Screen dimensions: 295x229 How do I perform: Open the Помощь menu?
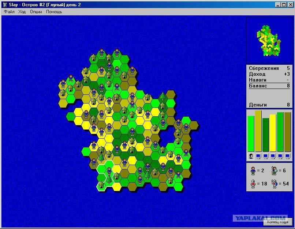pos(54,12)
